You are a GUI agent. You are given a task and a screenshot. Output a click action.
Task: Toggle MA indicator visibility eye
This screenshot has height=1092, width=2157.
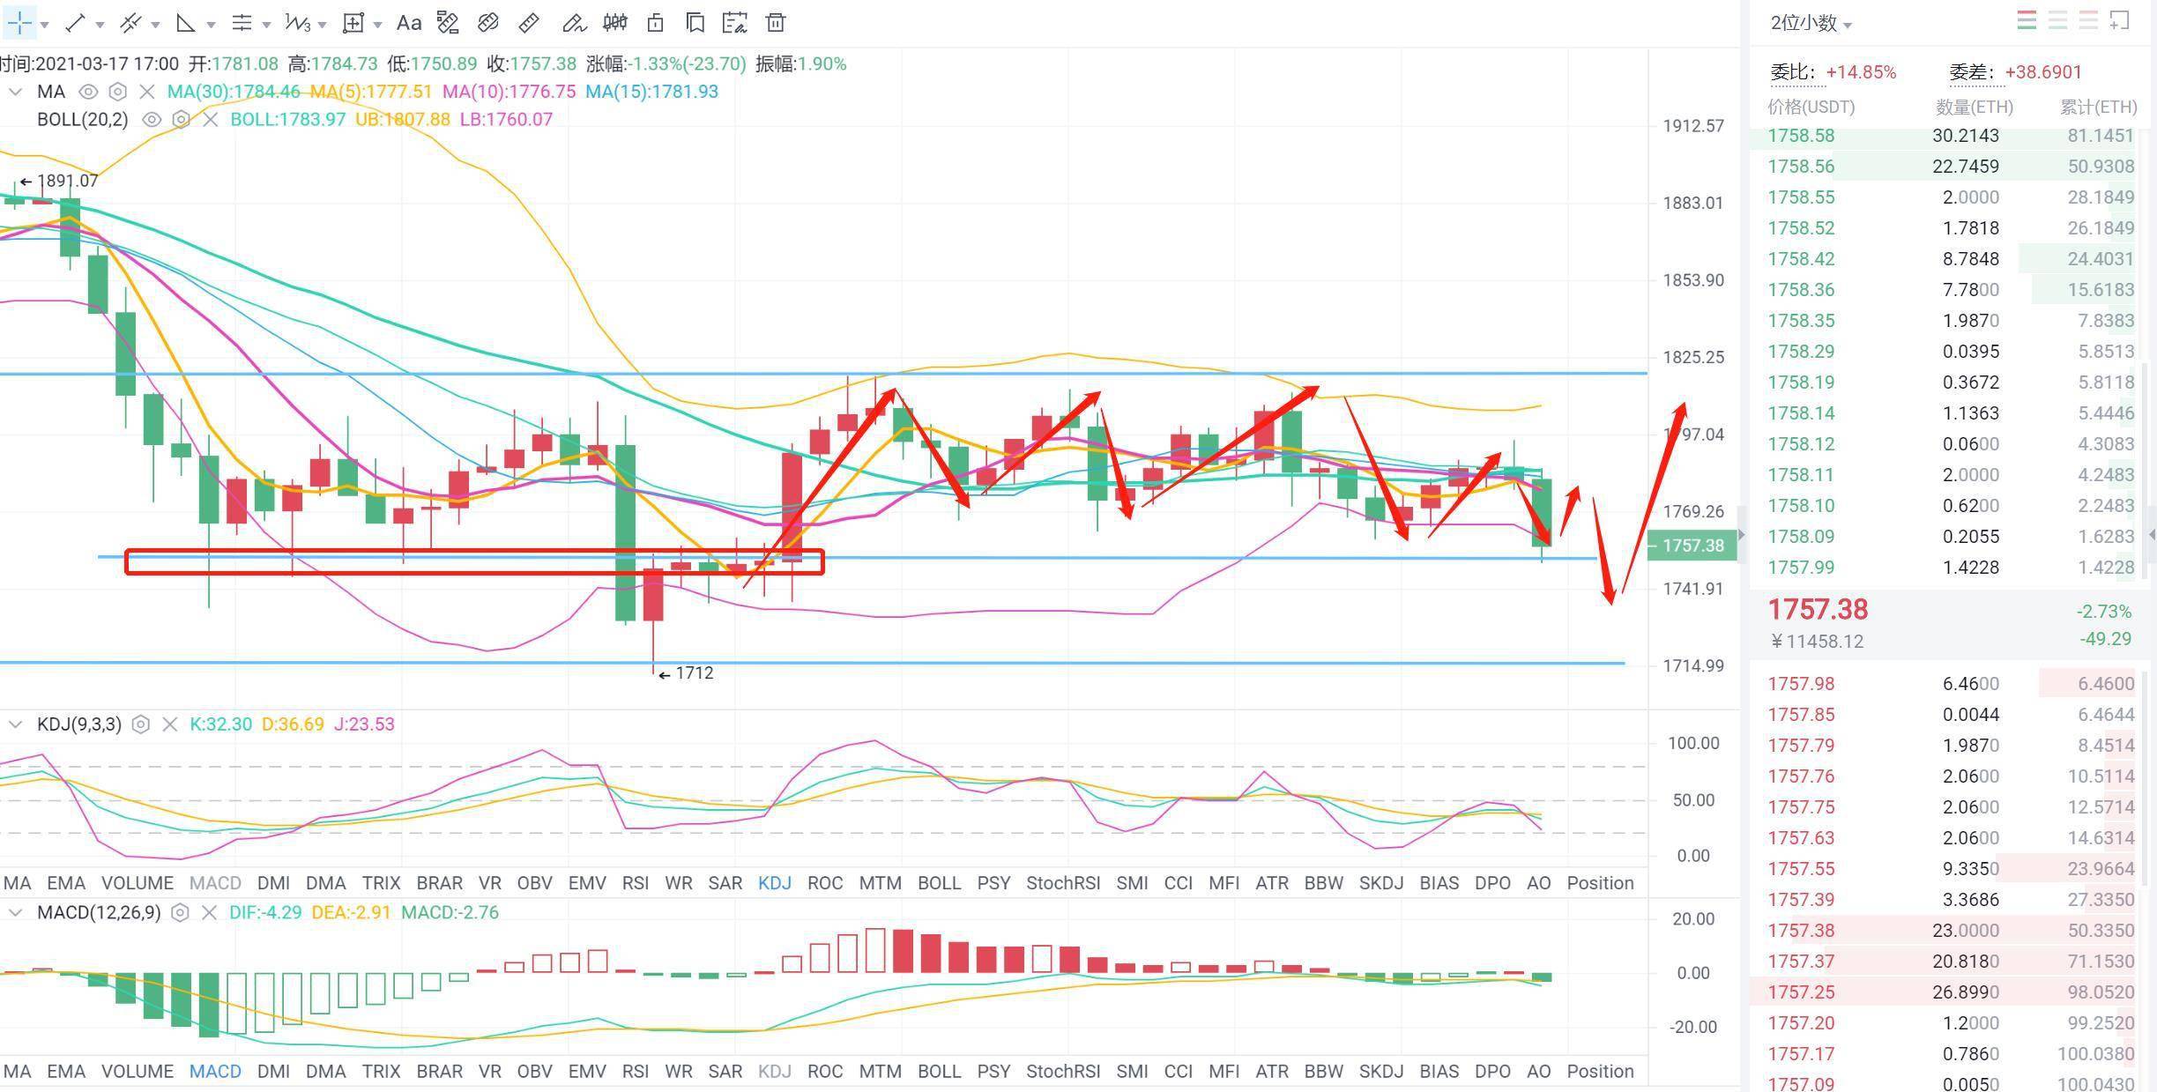tap(88, 92)
